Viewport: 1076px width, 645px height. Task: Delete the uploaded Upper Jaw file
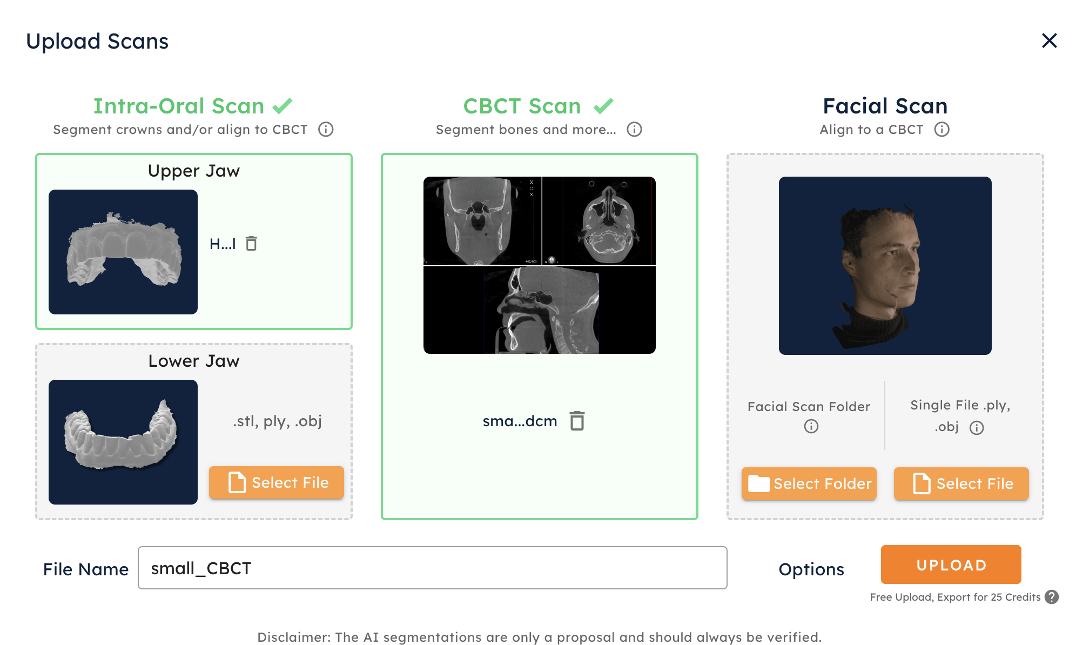point(251,244)
